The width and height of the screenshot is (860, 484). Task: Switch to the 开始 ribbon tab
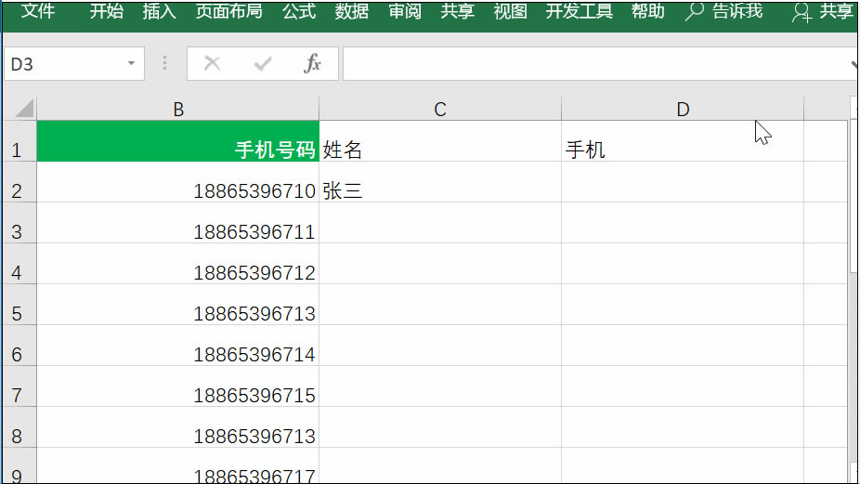(x=107, y=11)
